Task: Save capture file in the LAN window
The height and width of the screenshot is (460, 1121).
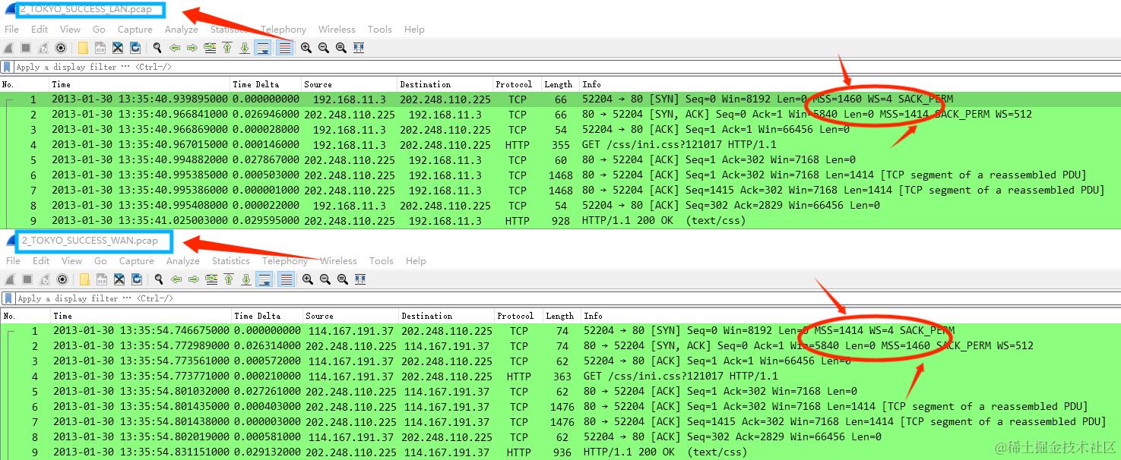Action: (x=100, y=48)
